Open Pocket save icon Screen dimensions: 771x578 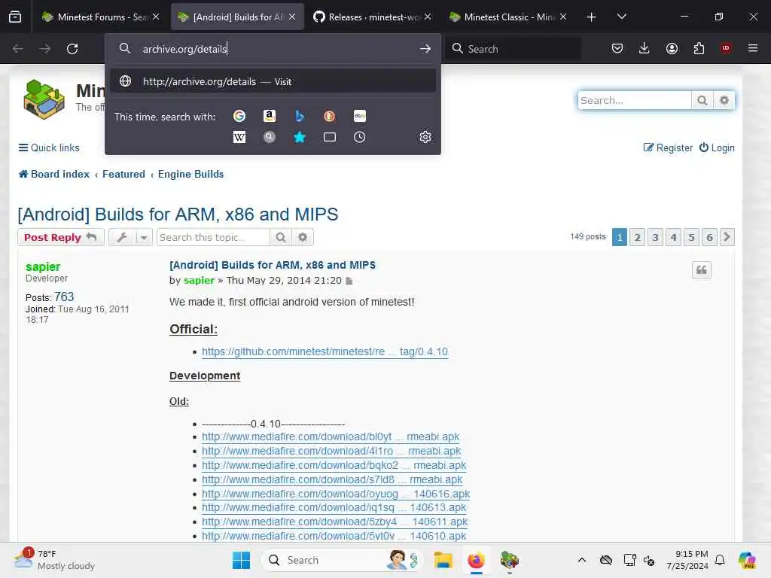[x=617, y=48]
